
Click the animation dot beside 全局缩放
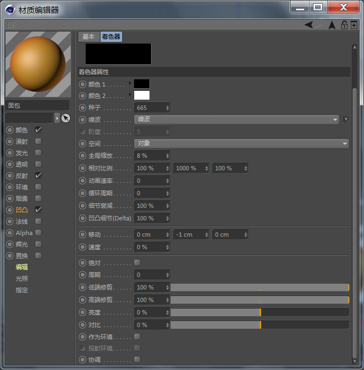(x=83, y=156)
